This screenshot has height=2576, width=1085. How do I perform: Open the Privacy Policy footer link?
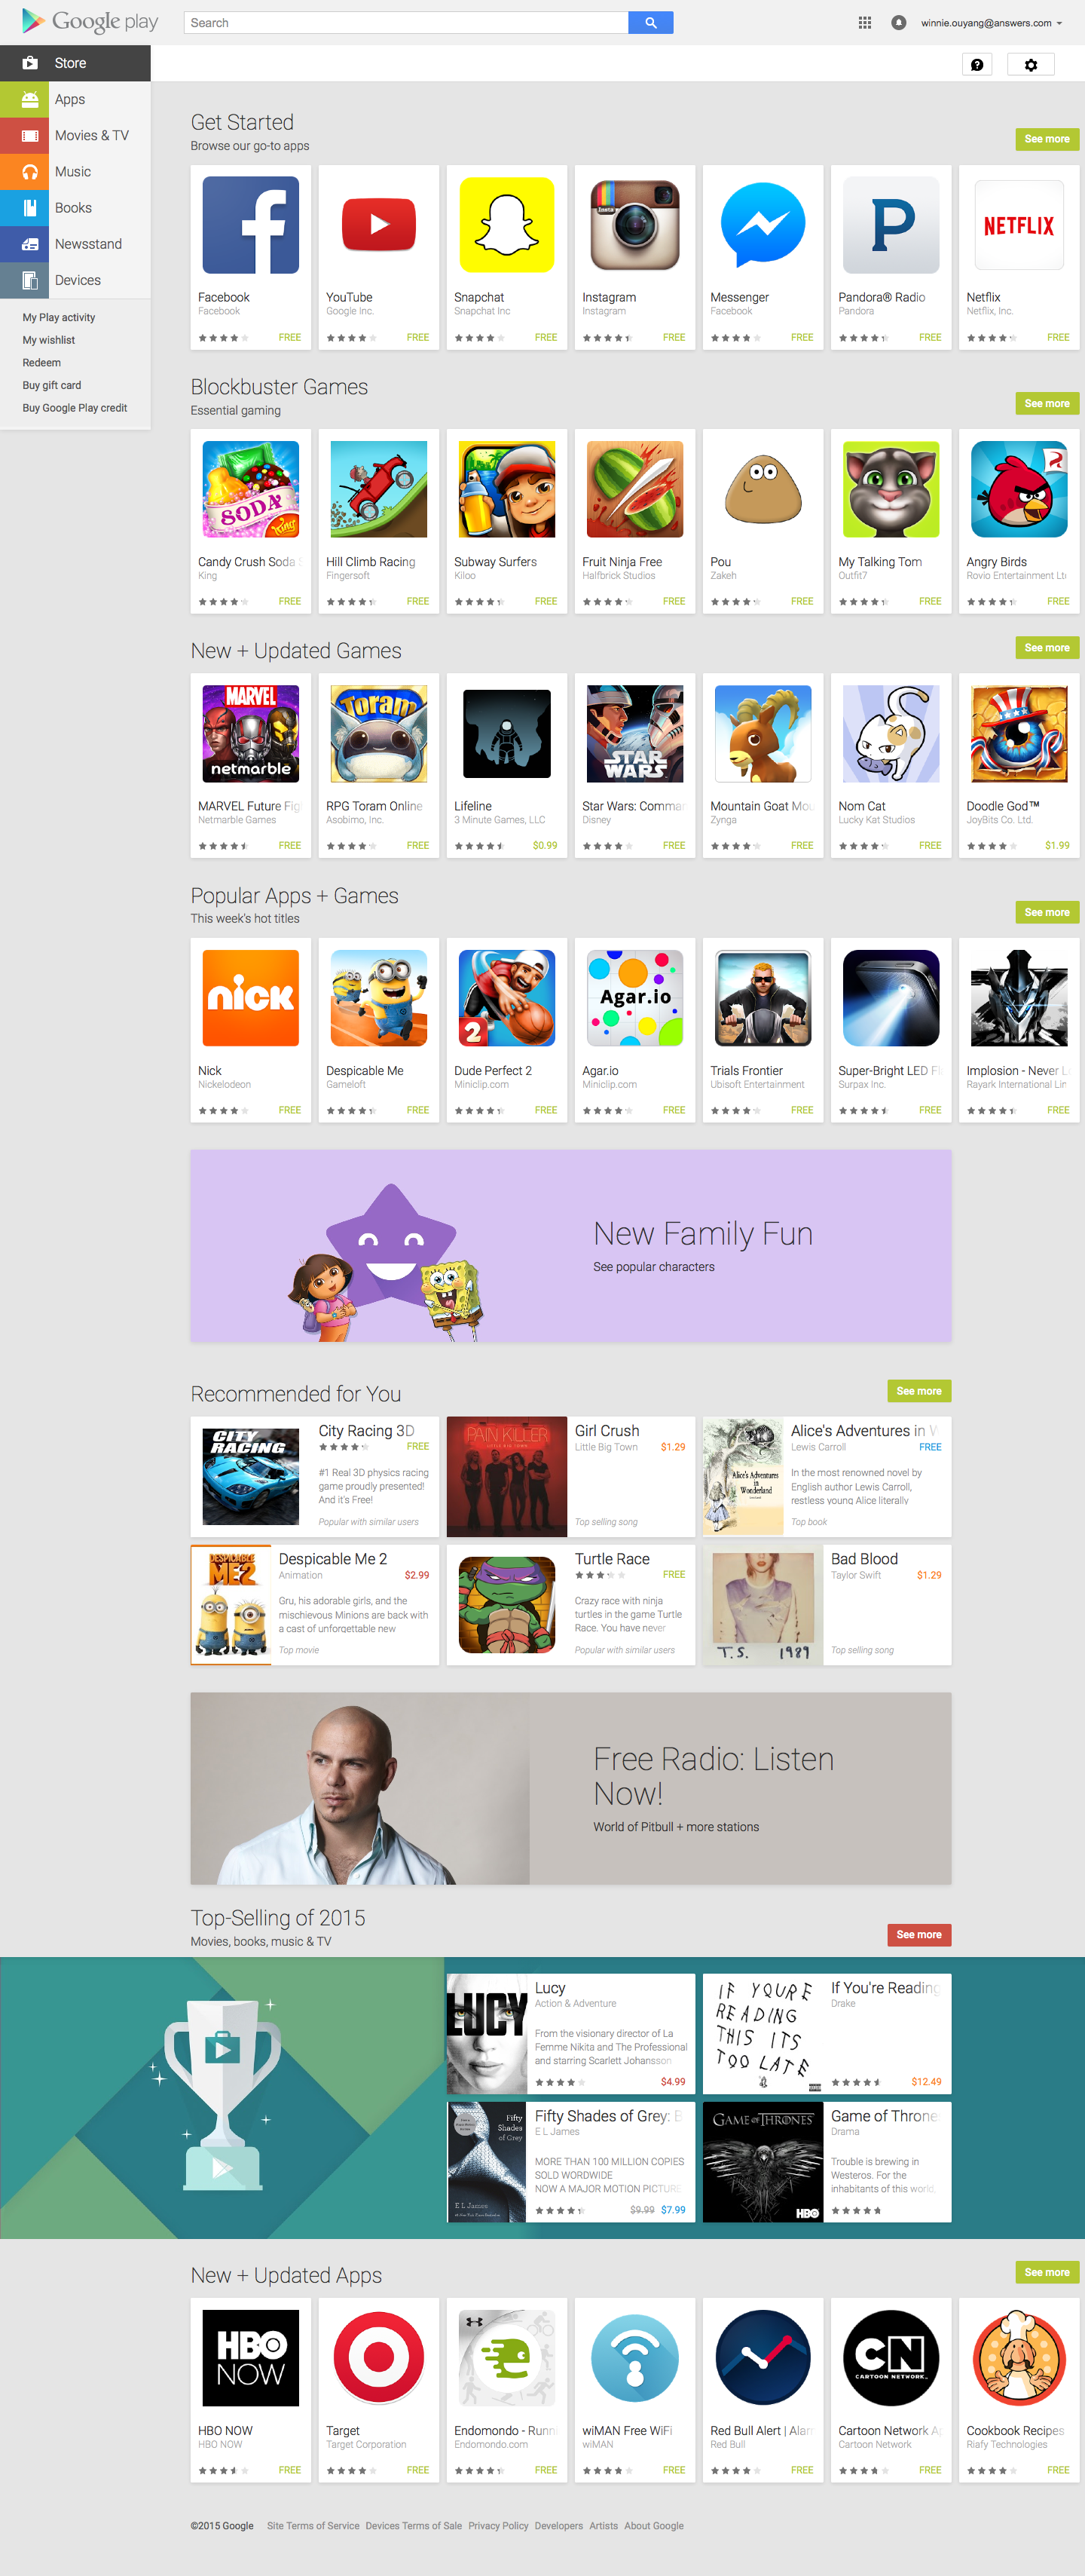[497, 2525]
